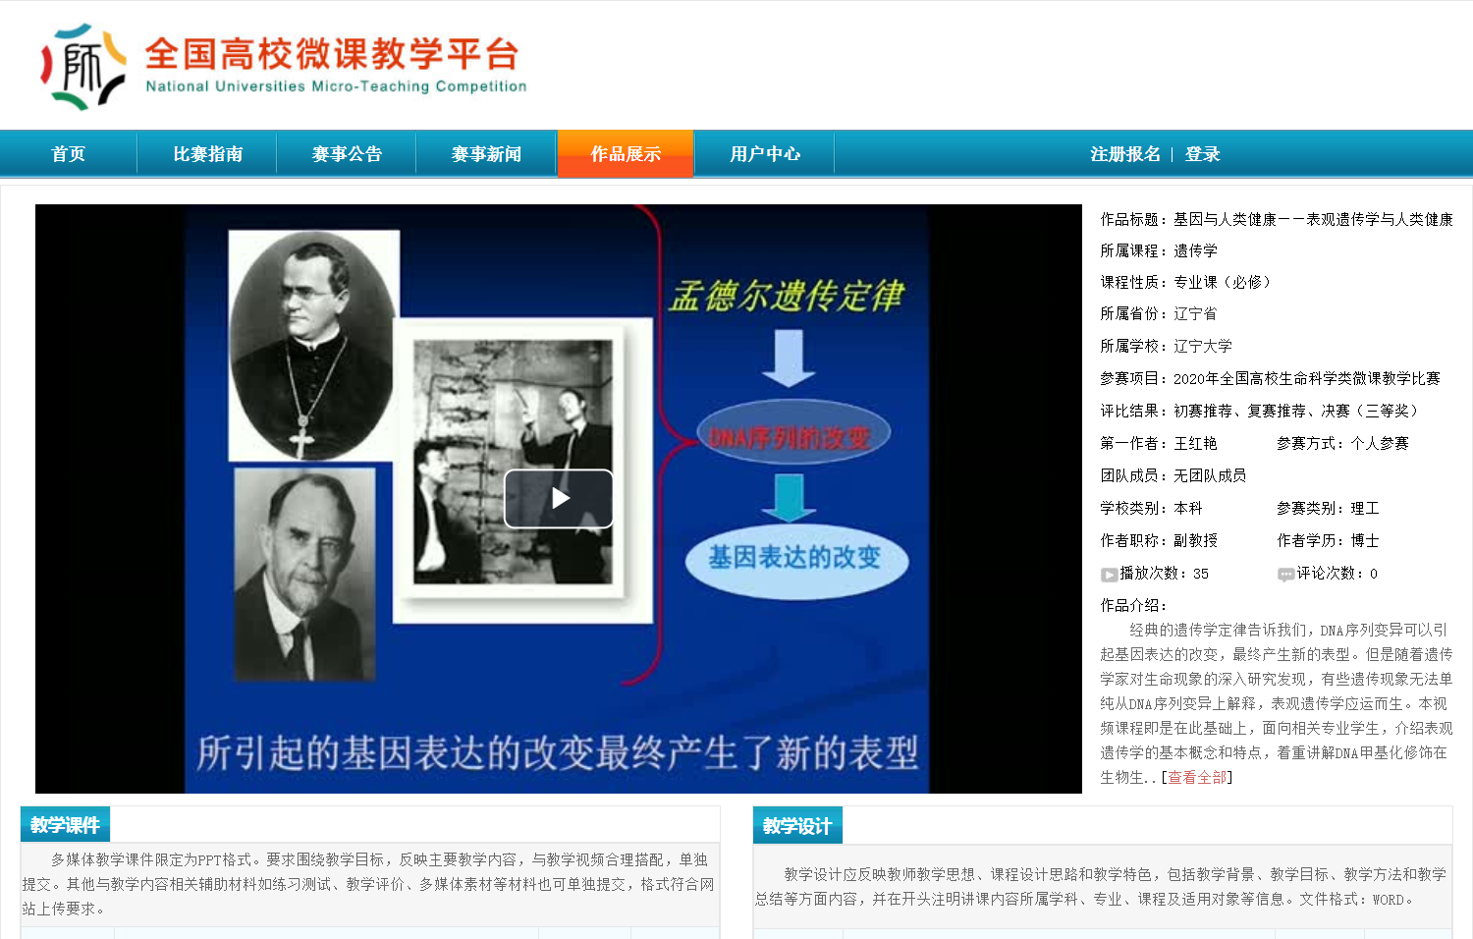Click the National Universities Micro-Teaching Competition subtitle

coord(336,86)
